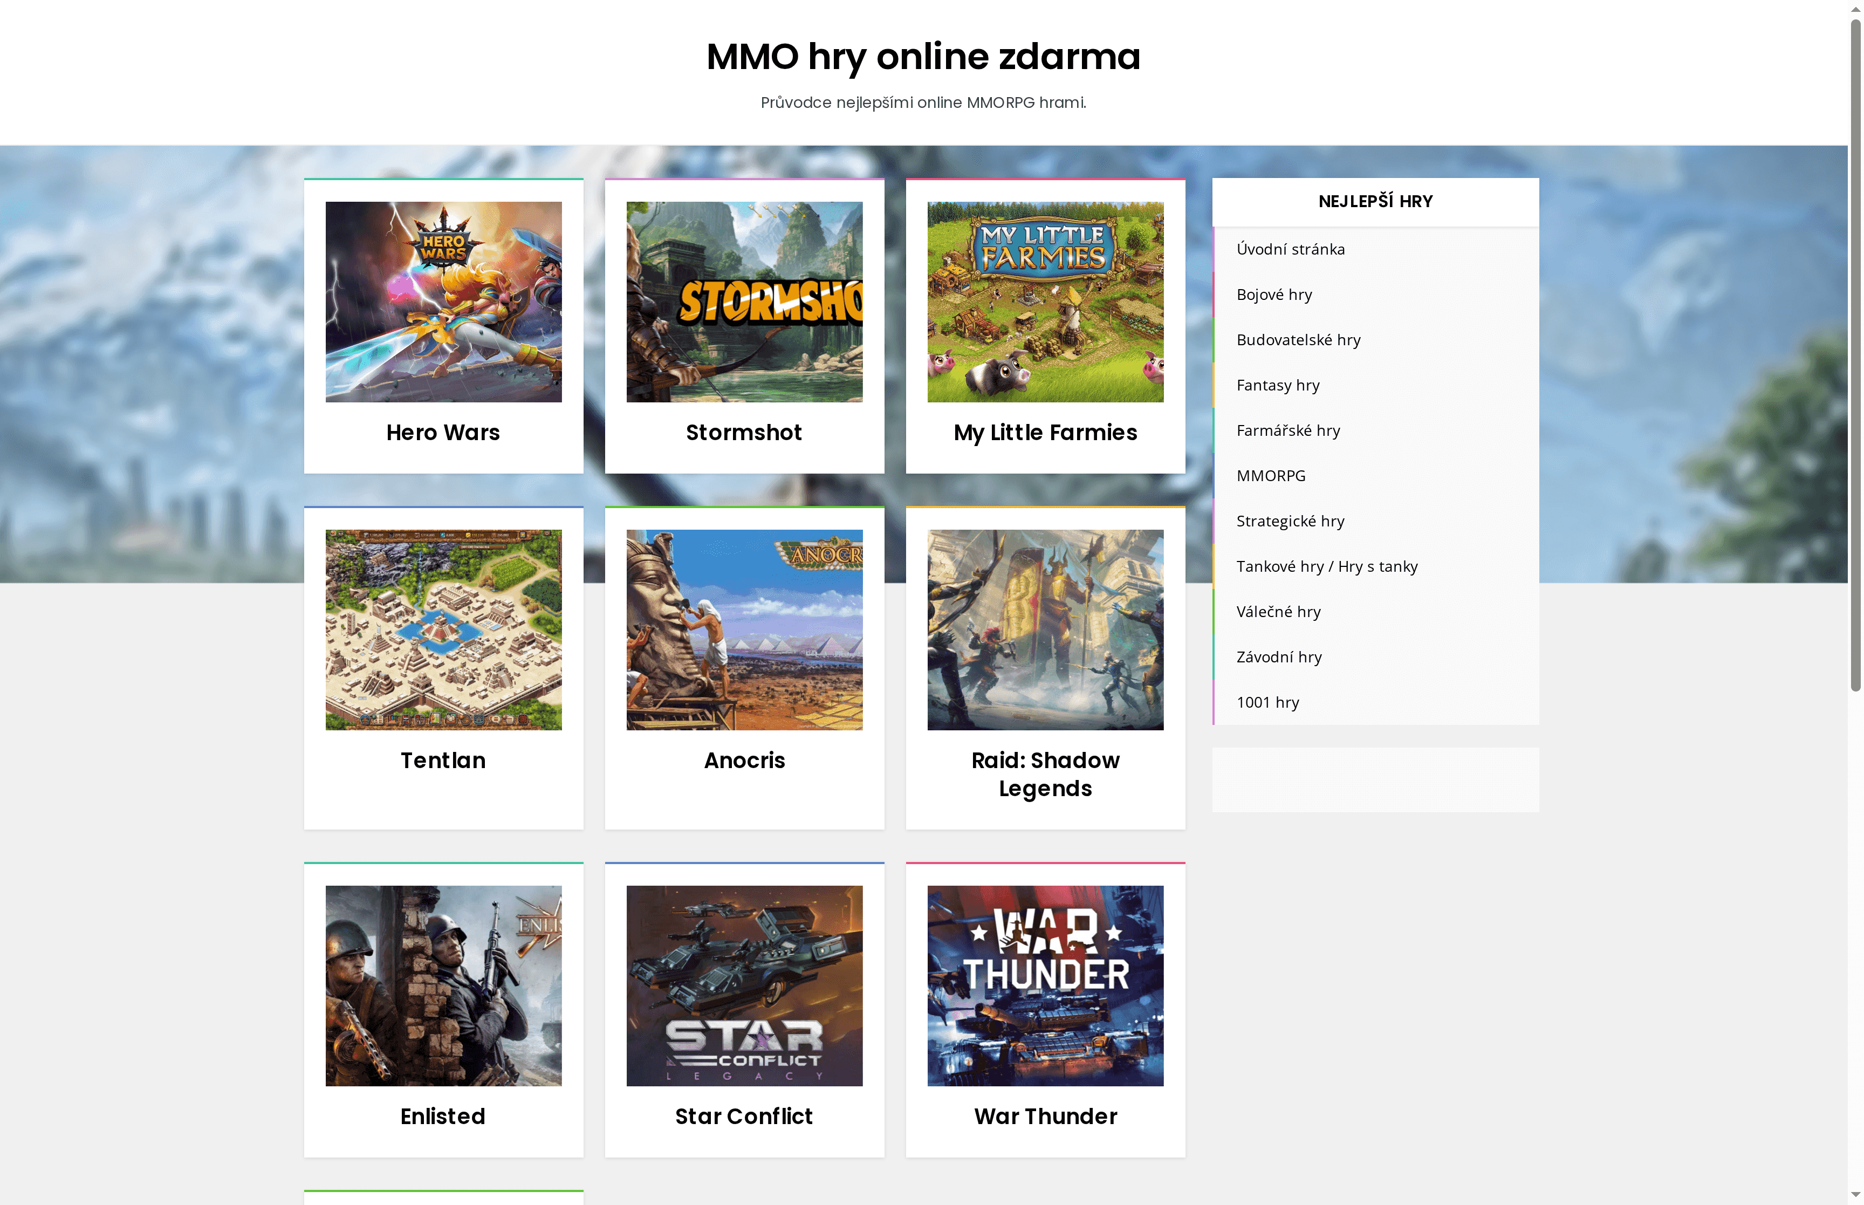This screenshot has height=1205, width=1864.
Task: Open the Hero Wars game thumbnail
Action: click(x=443, y=302)
